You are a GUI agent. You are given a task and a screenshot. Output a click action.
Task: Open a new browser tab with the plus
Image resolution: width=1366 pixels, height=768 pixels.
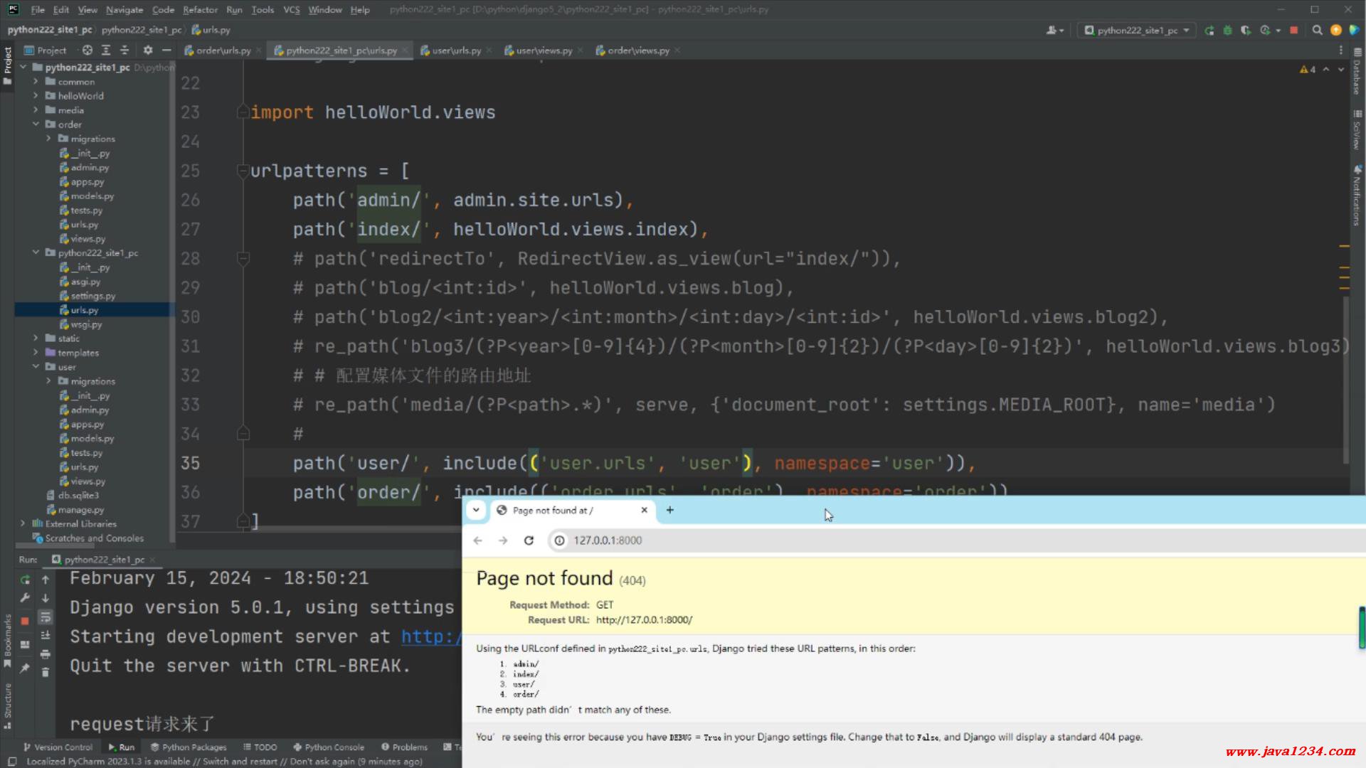669,510
